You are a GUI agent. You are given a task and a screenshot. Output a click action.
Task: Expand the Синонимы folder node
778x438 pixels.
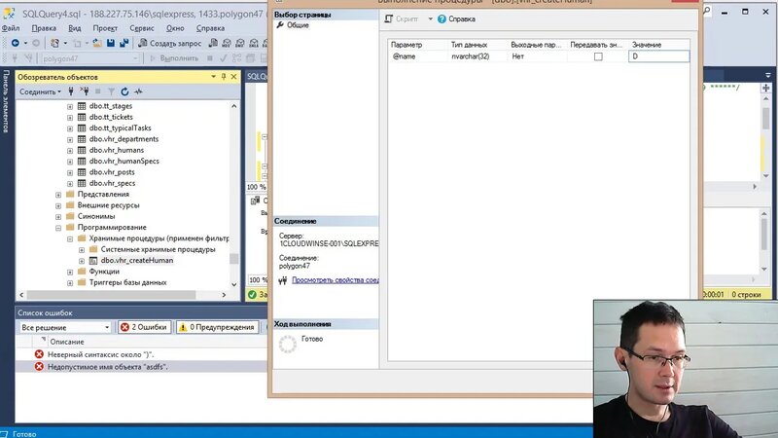[58, 216]
